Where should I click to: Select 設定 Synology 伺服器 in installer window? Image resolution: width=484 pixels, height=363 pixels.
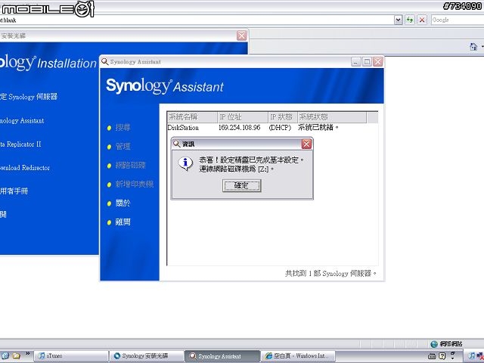tap(29, 97)
